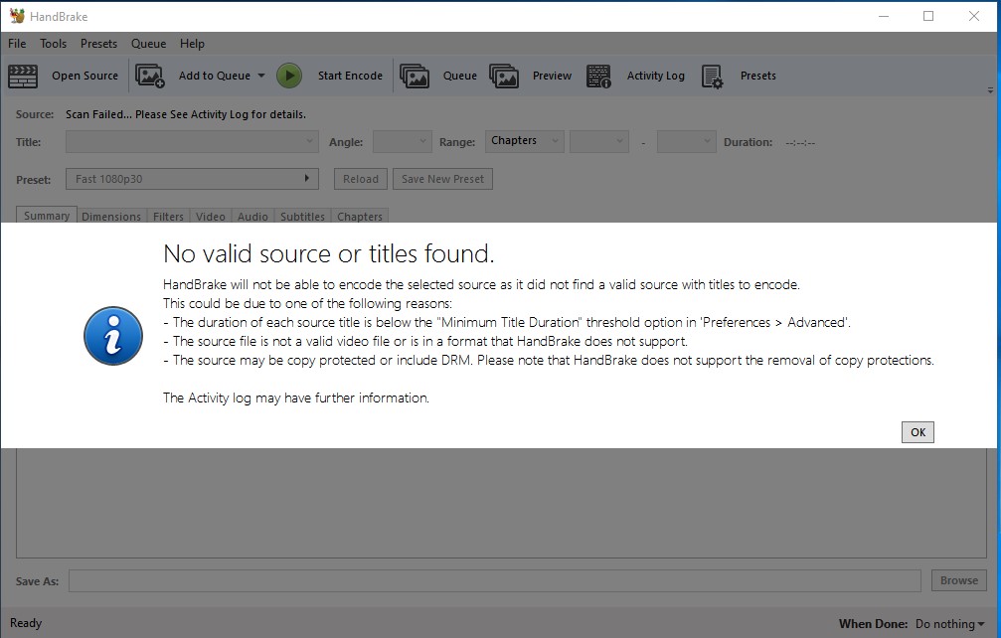This screenshot has width=1001, height=638.
Task: Expand the Fast 1080p30 preset selector
Action: [x=192, y=179]
